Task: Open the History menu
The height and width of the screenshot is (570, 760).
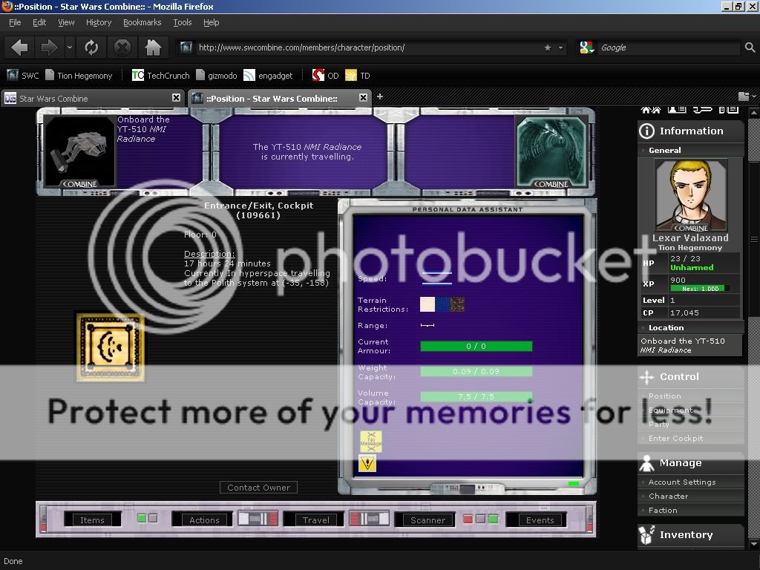Action: click(99, 22)
